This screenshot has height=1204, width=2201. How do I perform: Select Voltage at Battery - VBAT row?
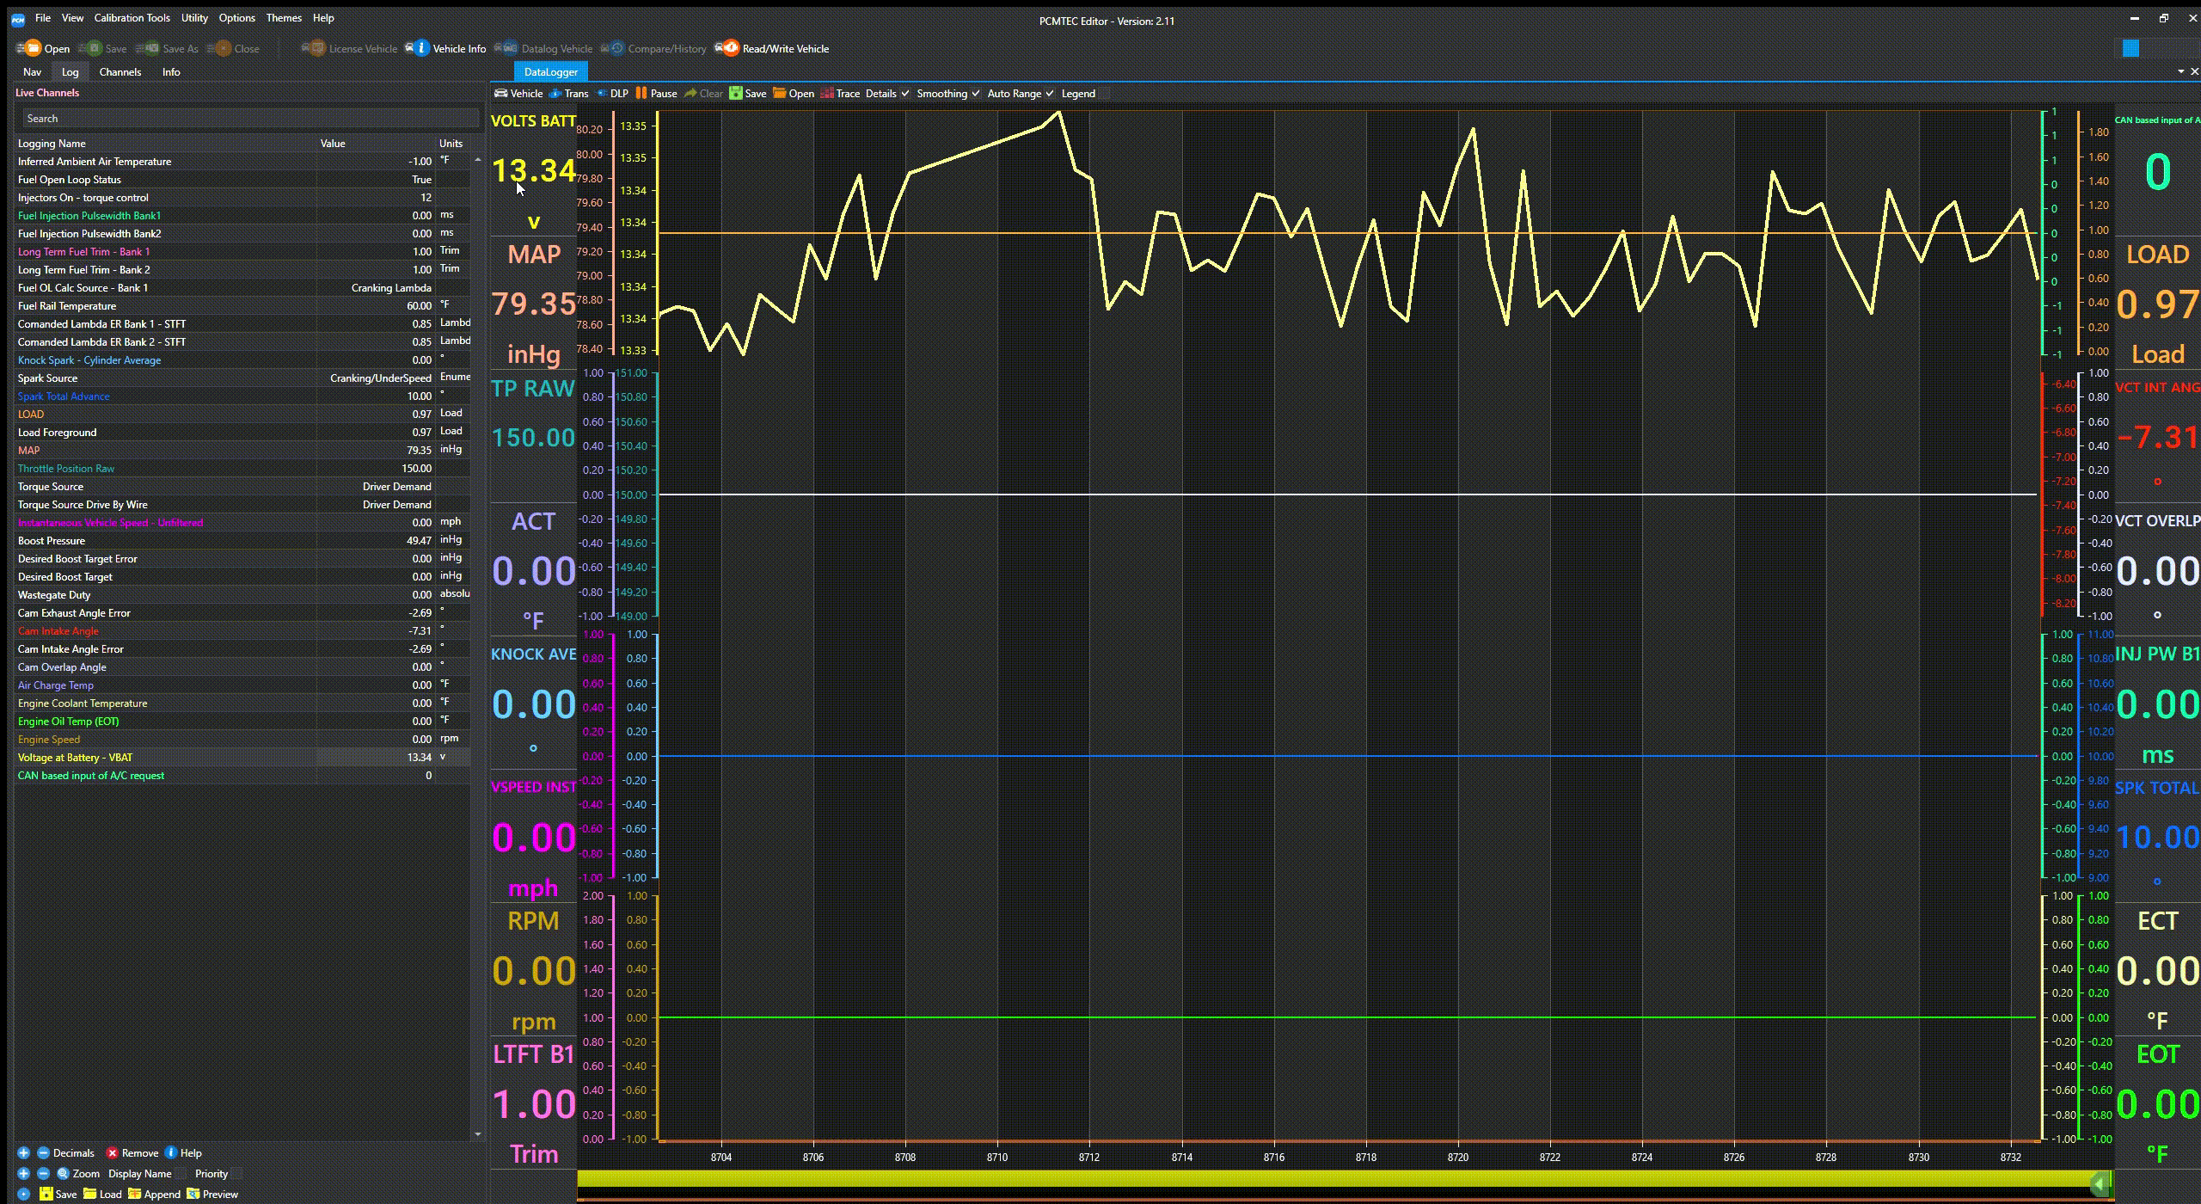pyautogui.click(x=163, y=758)
